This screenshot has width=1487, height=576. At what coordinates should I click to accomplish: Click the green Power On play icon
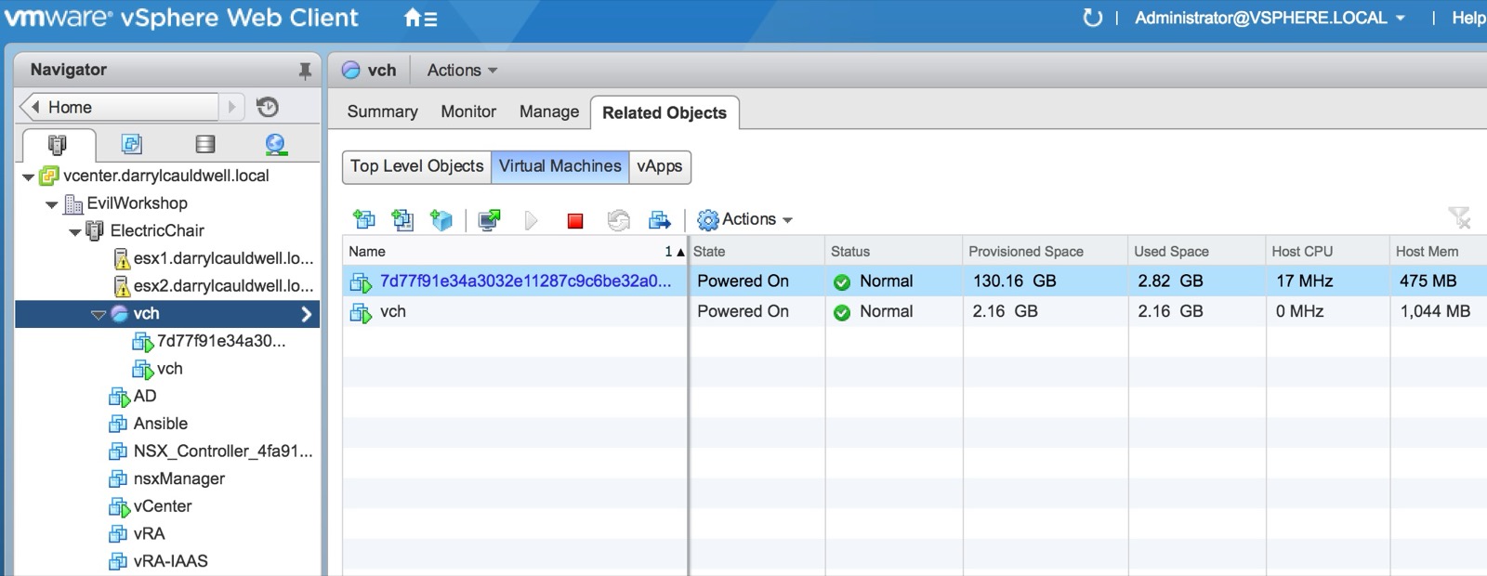[x=531, y=220]
